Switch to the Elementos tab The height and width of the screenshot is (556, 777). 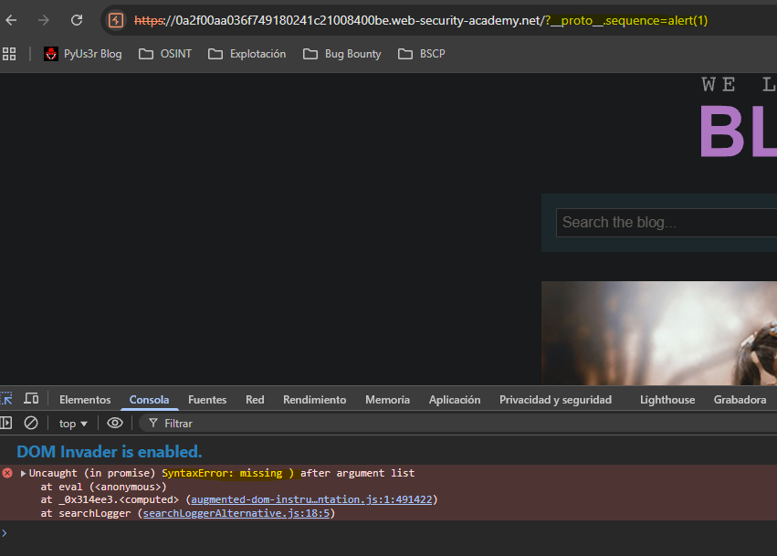coord(85,400)
